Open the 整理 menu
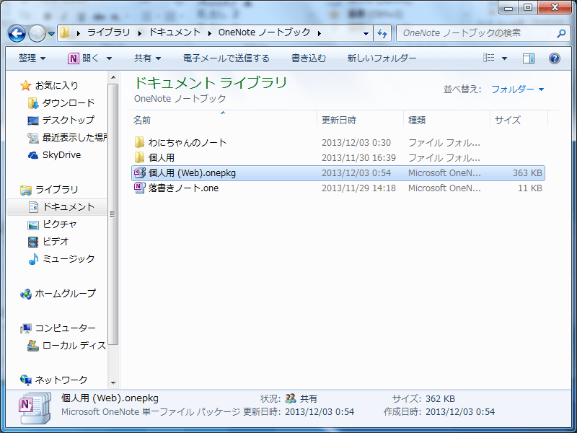Viewport: 577px width, 433px height. pyautogui.click(x=32, y=58)
